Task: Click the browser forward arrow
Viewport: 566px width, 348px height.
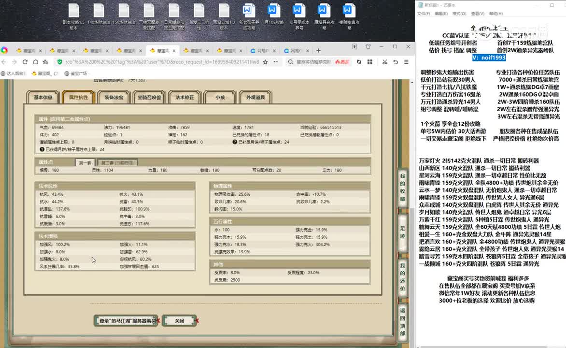Action: pyautogui.click(x=14, y=62)
